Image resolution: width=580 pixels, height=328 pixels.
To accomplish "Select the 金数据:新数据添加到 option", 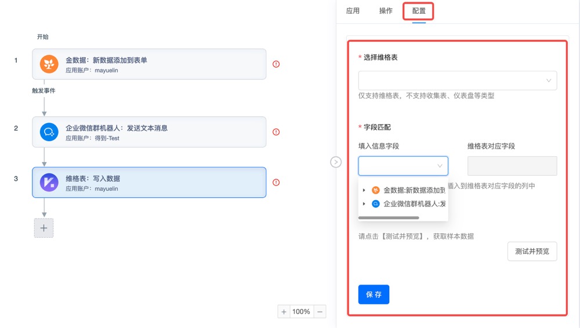I will pyautogui.click(x=414, y=190).
